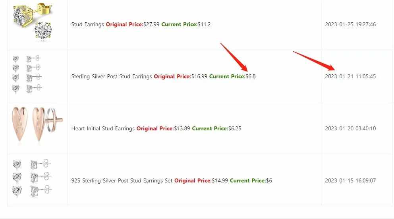394x219 pixels.
Task: Click 'Heart Initial Stud Earrings' title
Action: click(x=103, y=128)
